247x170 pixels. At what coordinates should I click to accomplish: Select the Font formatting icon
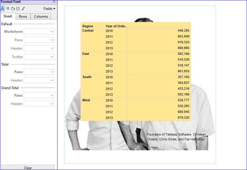click(x=2, y=8)
